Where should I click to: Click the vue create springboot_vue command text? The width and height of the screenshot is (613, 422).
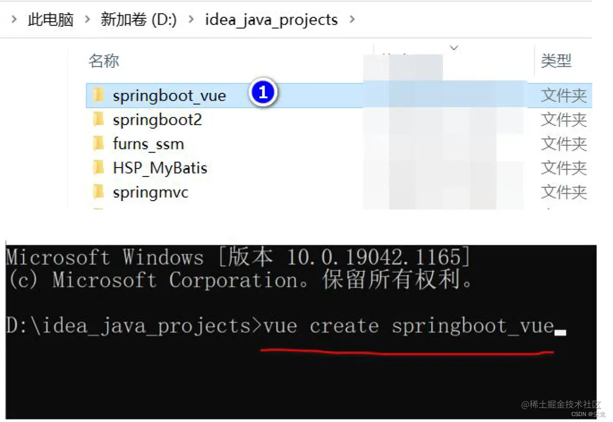click(x=408, y=327)
